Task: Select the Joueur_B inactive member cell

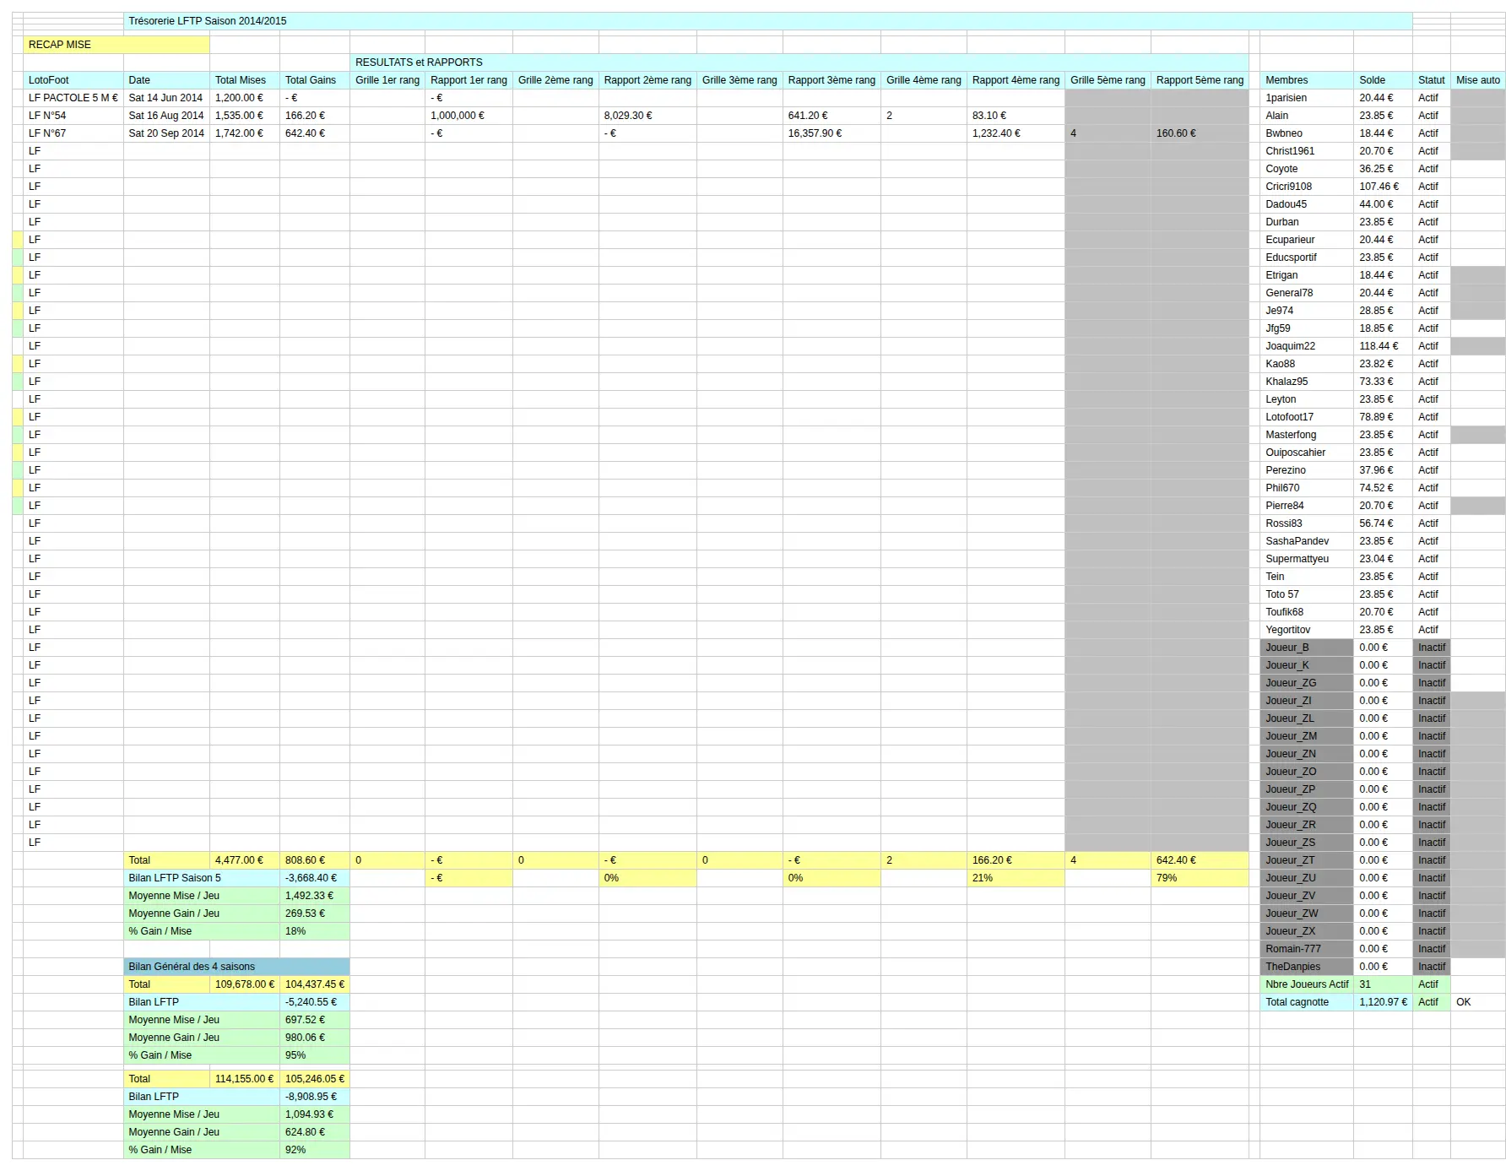Action: pos(1307,648)
